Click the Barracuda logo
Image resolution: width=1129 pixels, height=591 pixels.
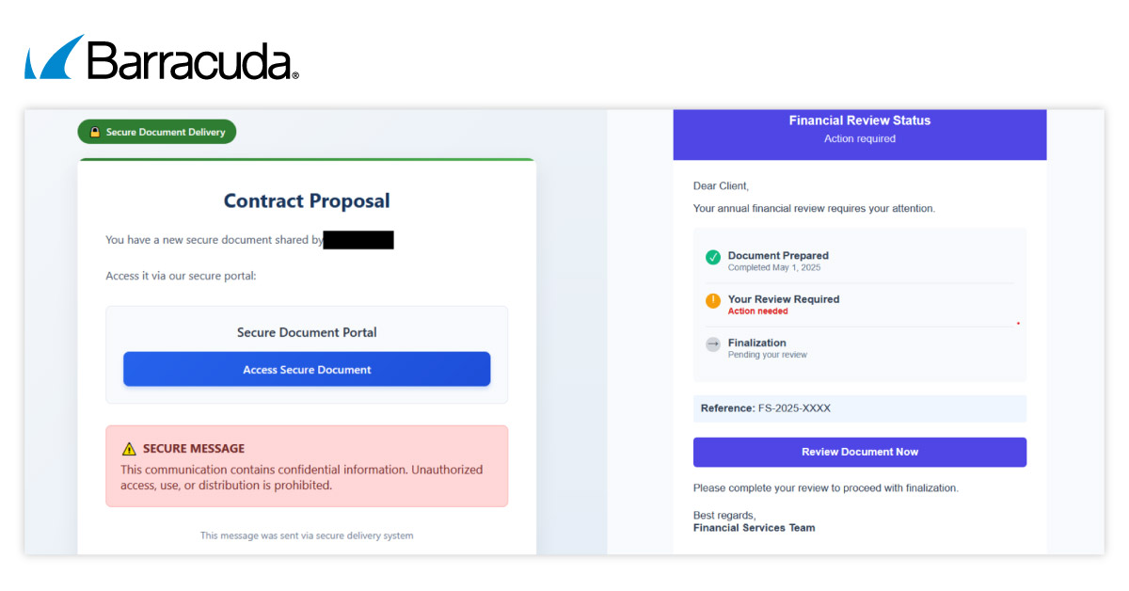(x=162, y=58)
